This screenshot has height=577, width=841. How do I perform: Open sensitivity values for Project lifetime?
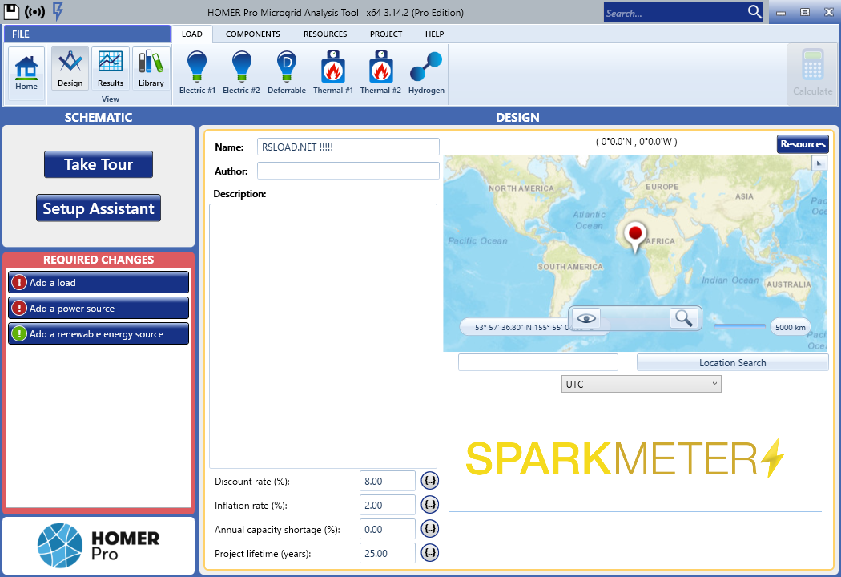point(429,552)
